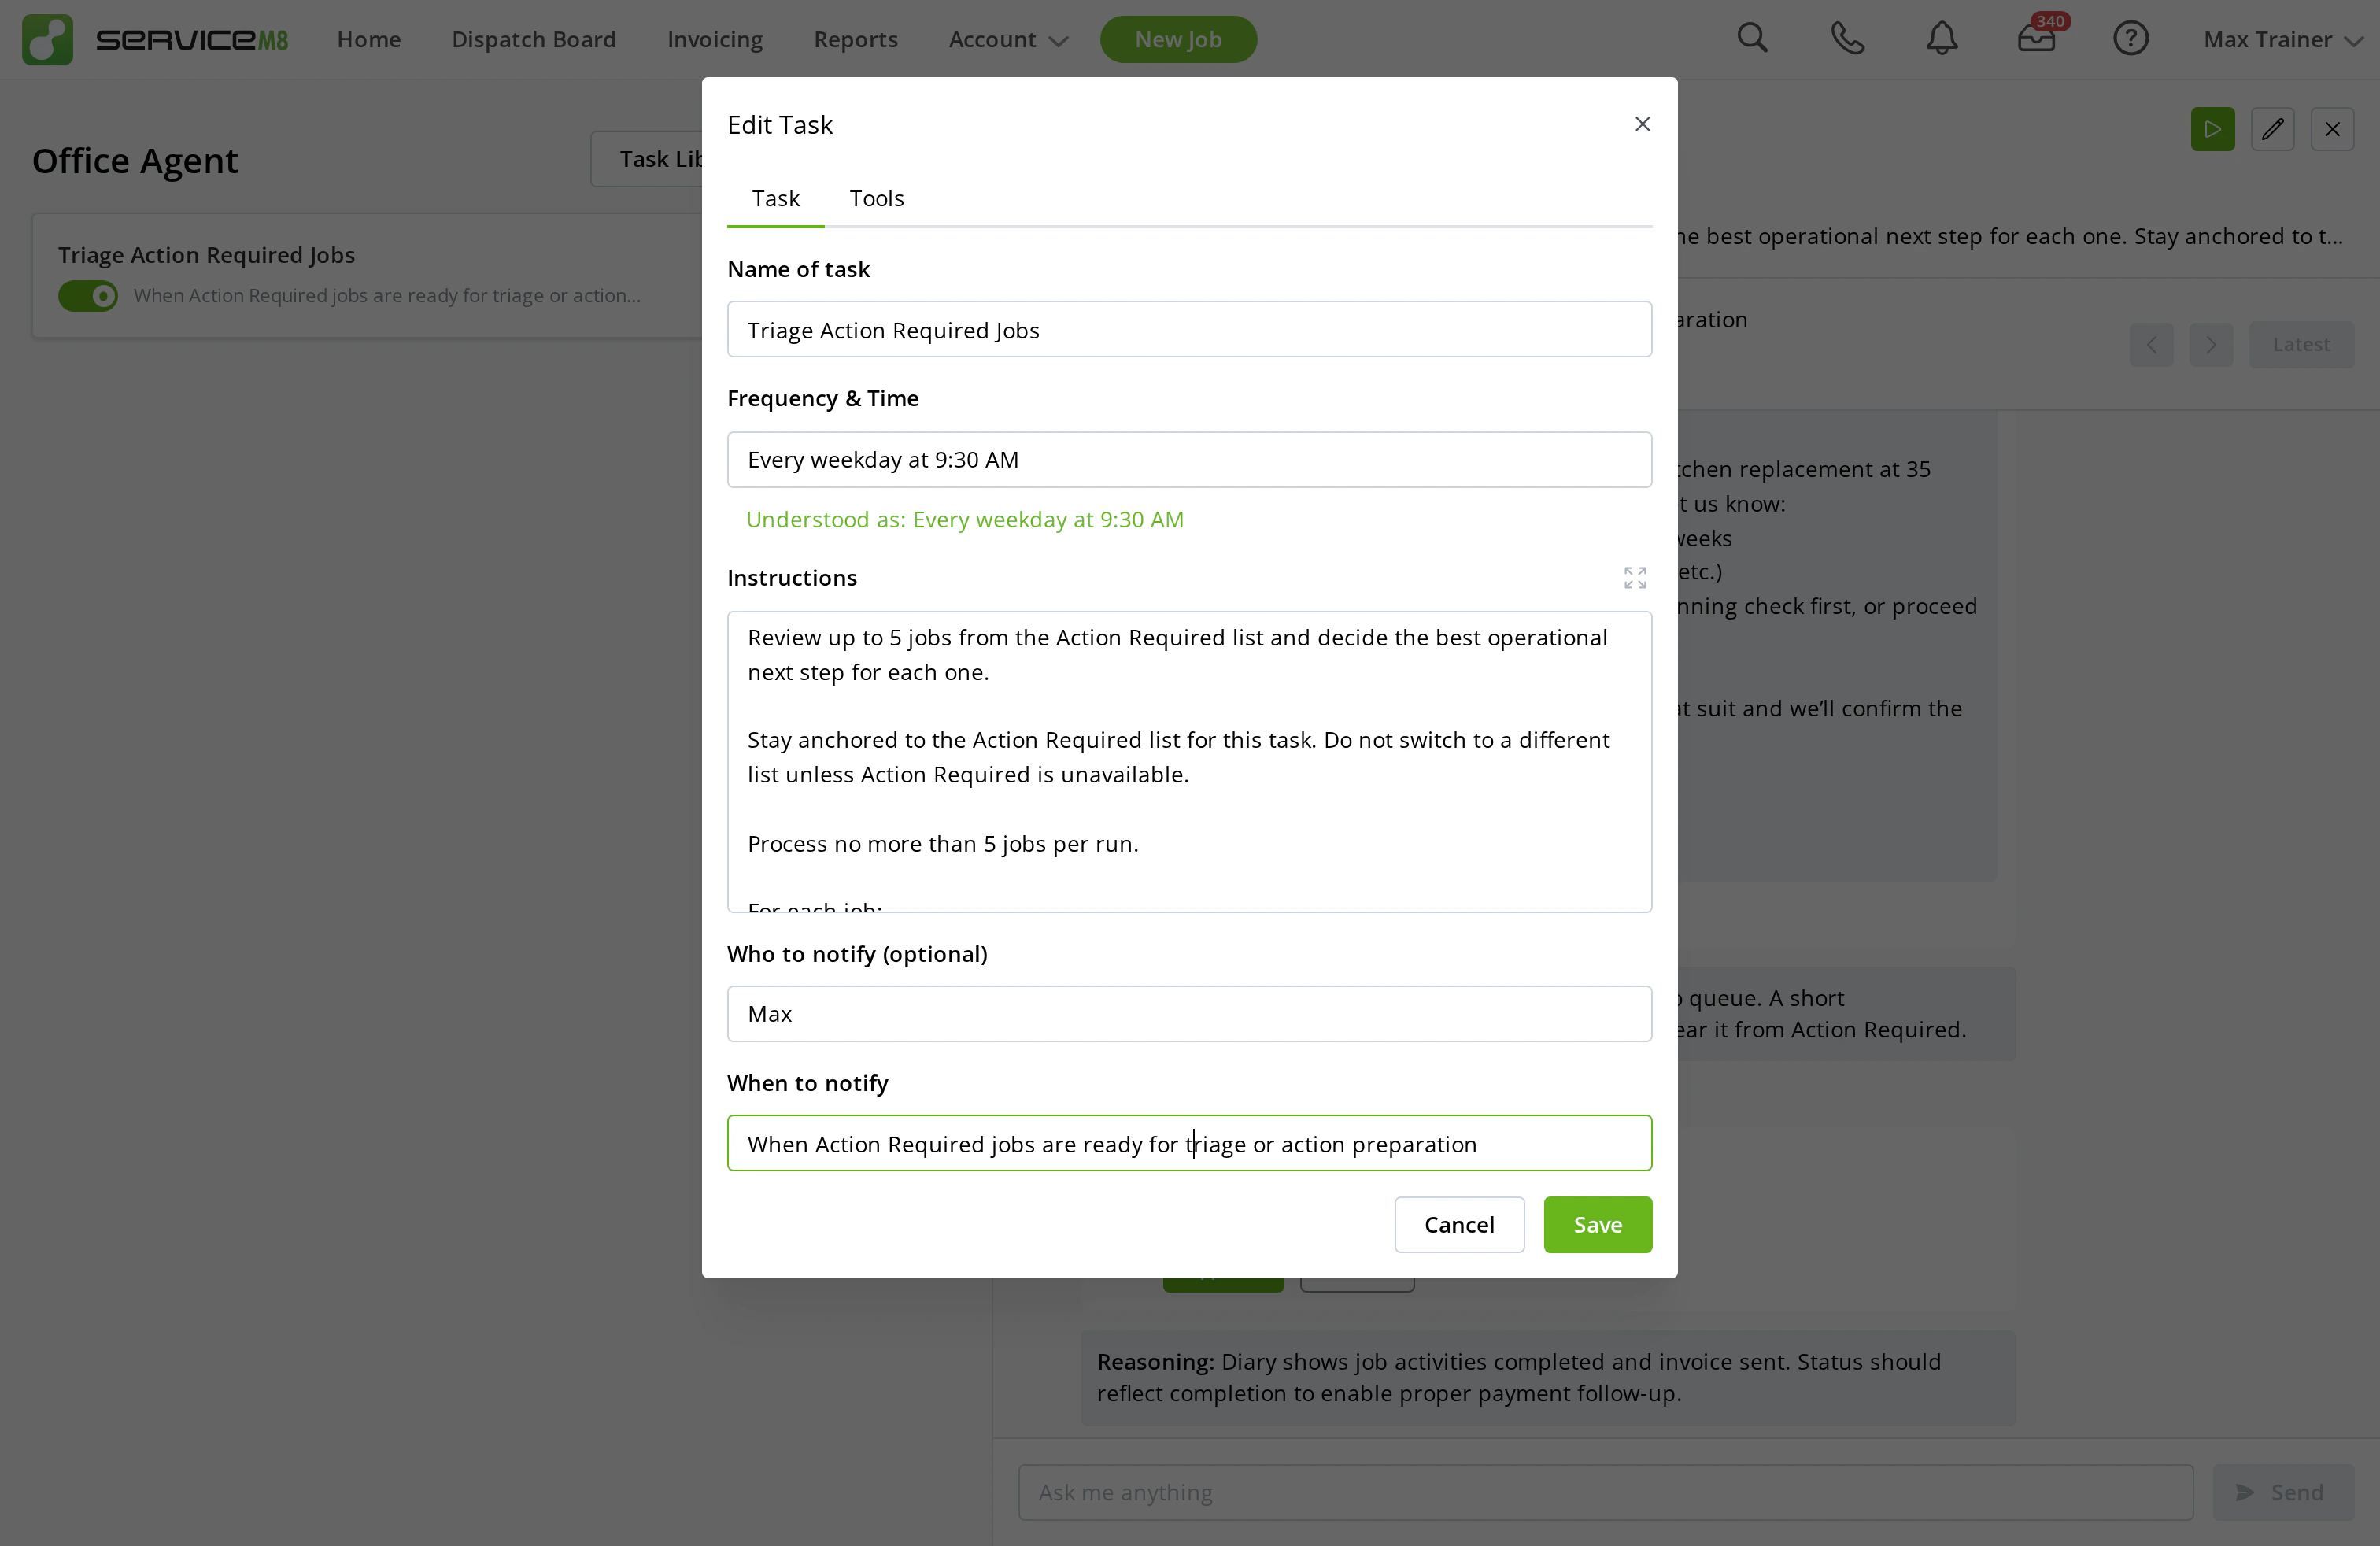2380x1546 pixels.
Task: Click the ServiceM8 logo
Action: (x=47, y=39)
